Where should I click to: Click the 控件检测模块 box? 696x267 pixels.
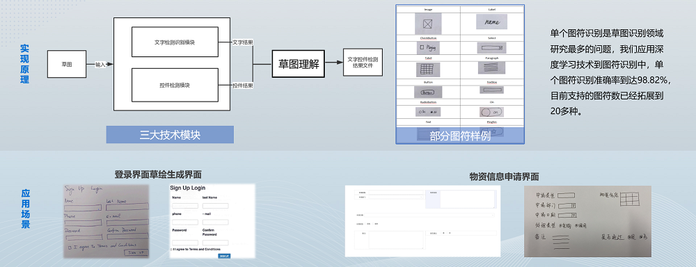pos(175,85)
